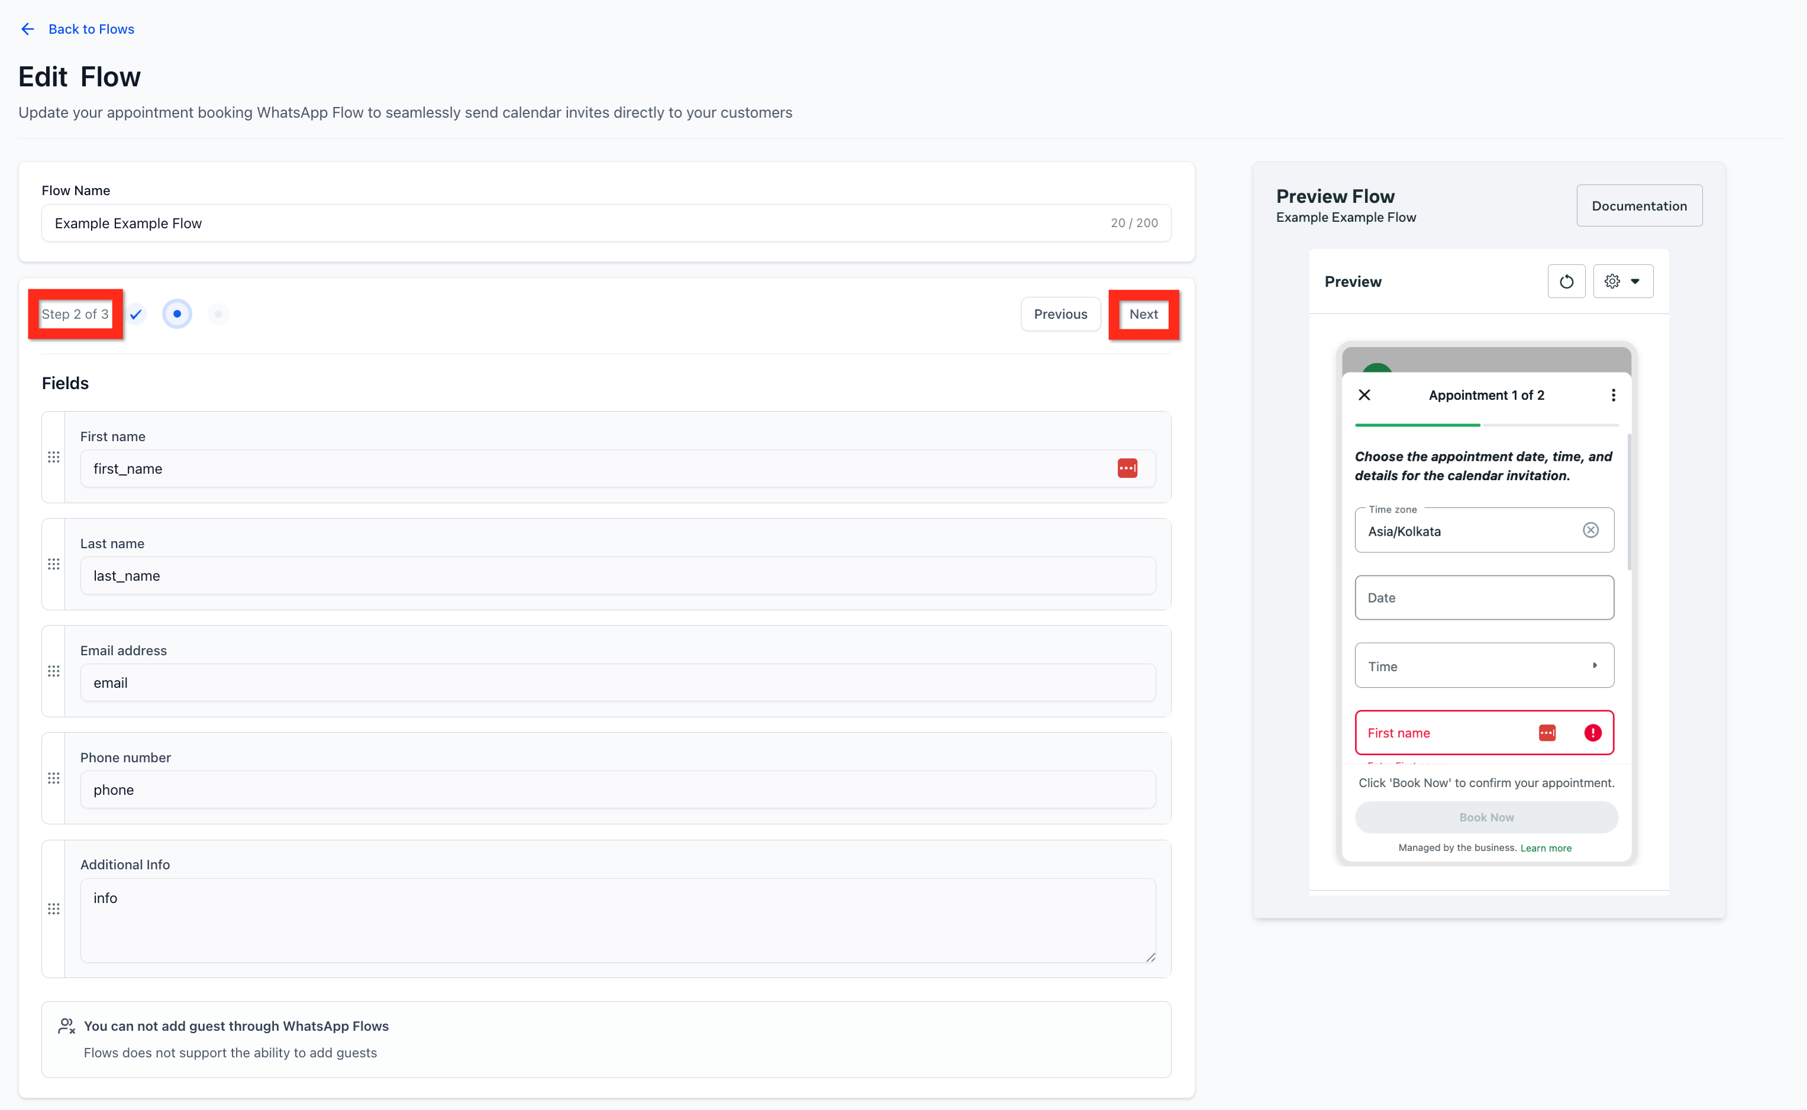Close the Appointment preview with X icon
The height and width of the screenshot is (1110, 1807).
[x=1364, y=395]
